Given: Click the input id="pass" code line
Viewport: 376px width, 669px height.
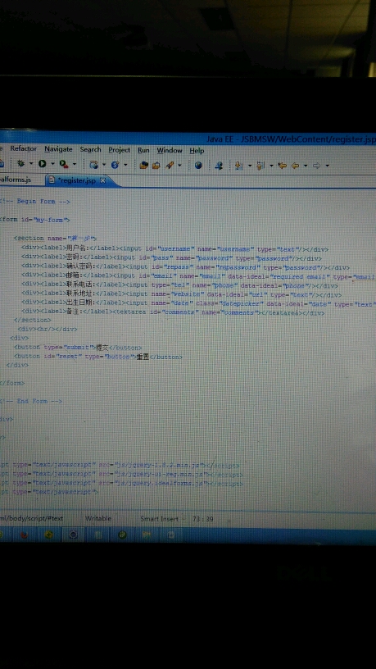Looking at the screenshot, I should (x=171, y=258).
